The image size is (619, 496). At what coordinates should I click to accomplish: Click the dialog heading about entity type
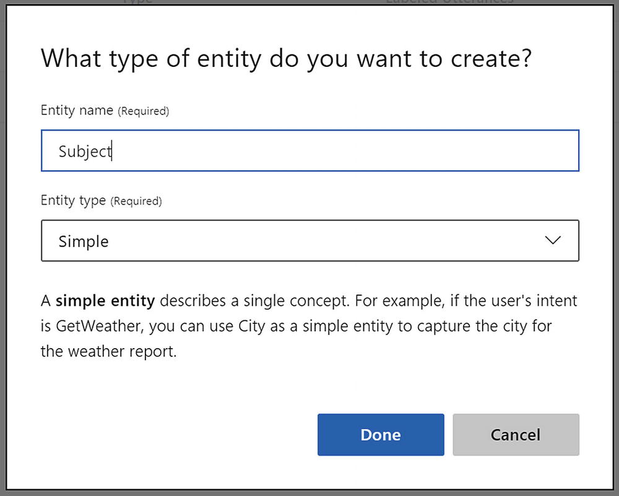pyautogui.click(x=287, y=59)
